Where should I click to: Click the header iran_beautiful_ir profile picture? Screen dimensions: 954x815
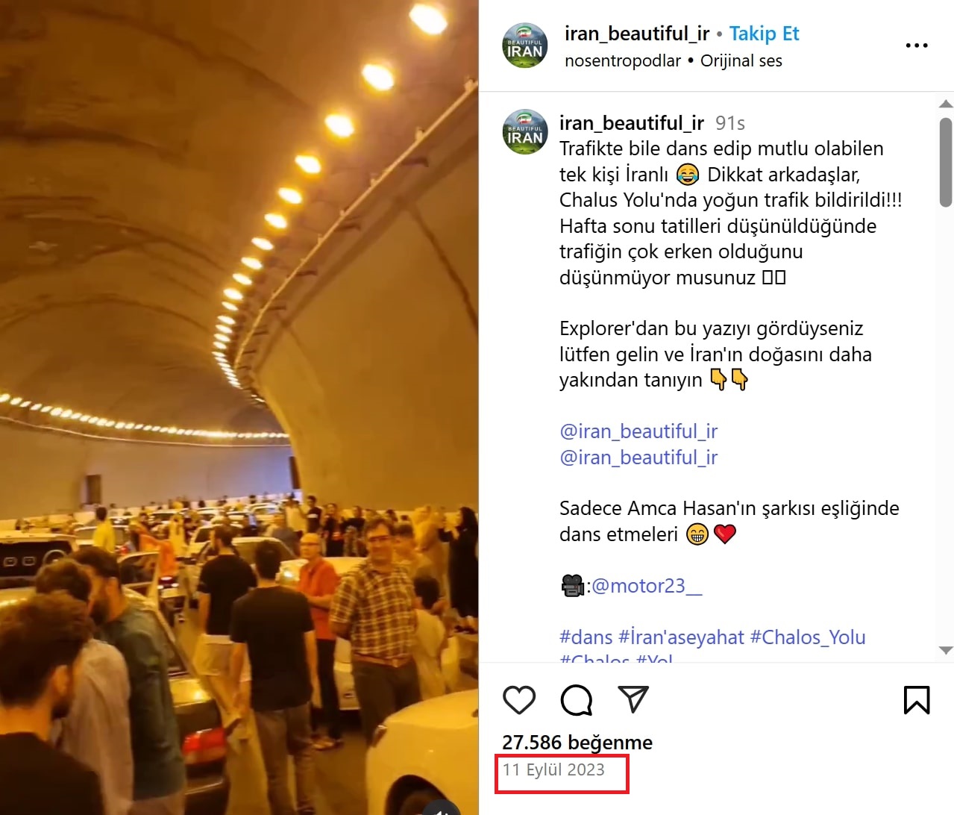pos(525,45)
